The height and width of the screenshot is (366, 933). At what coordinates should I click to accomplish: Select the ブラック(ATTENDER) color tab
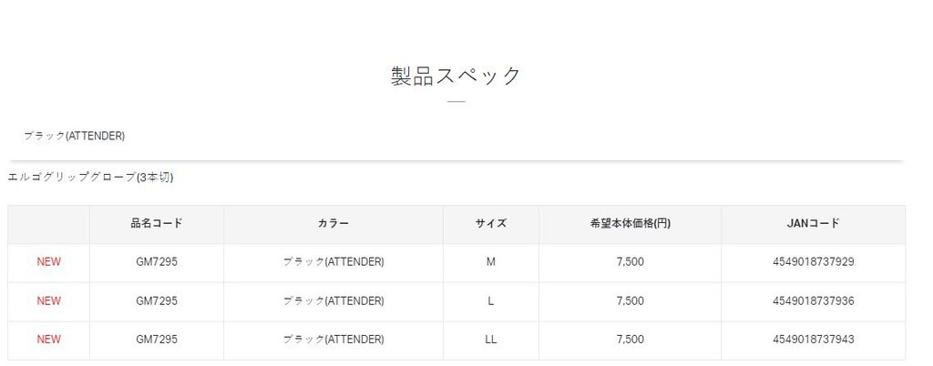tap(74, 136)
